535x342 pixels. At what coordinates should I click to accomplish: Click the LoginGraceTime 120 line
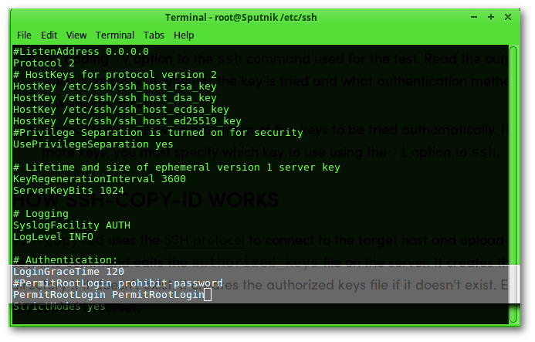coord(69,272)
